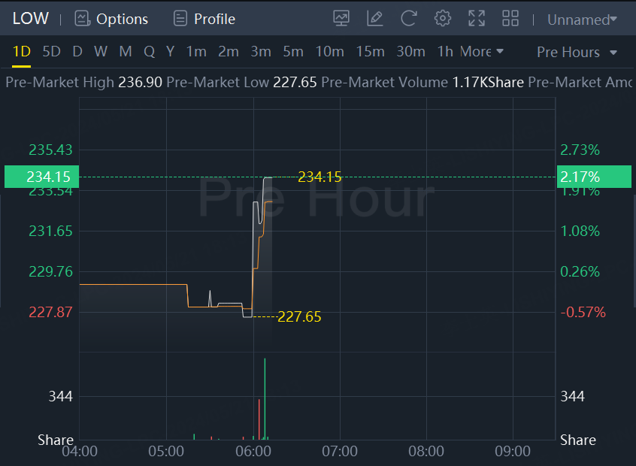Click the 1h interval button
Viewport: 636px width, 466px height.
pos(445,52)
